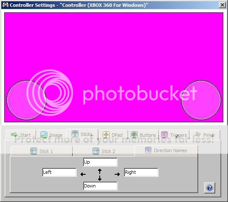Select the Finish tab

coord(205,135)
